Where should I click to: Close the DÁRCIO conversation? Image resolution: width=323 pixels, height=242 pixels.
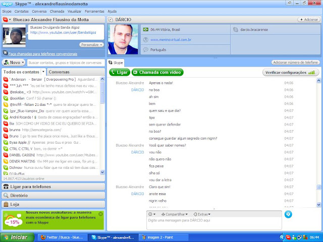pyautogui.click(x=111, y=20)
